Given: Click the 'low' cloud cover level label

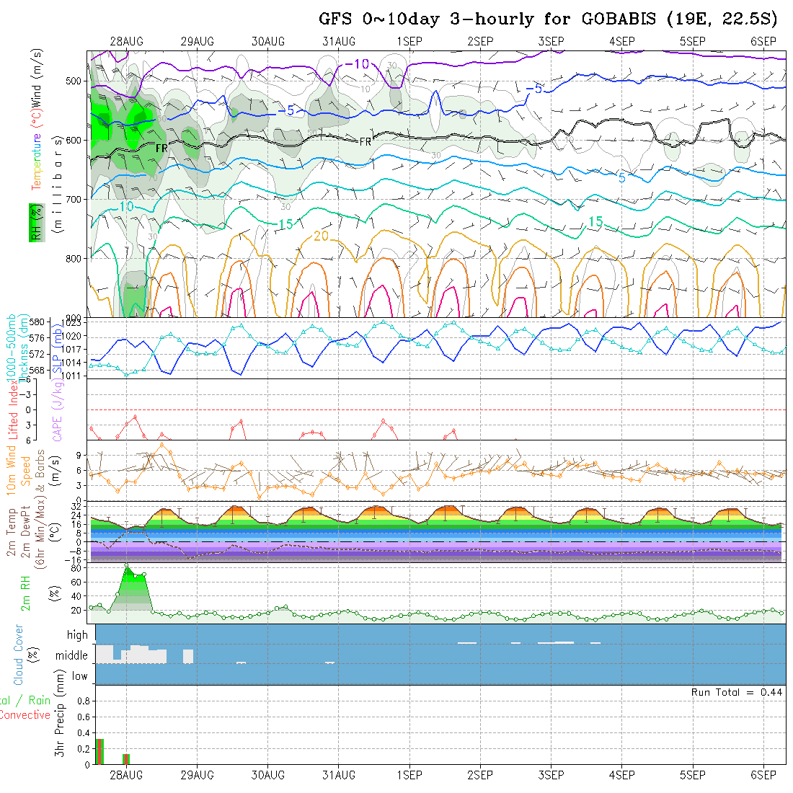Looking at the screenshot, I should coord(79,676).
